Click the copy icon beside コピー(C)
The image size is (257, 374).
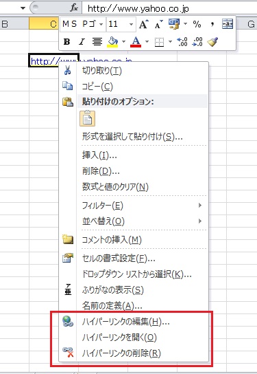(68, 86)
